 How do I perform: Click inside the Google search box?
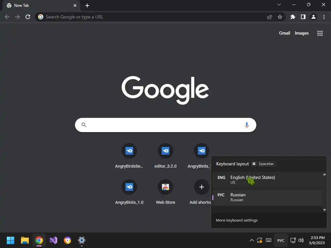(x=165, y=125)
